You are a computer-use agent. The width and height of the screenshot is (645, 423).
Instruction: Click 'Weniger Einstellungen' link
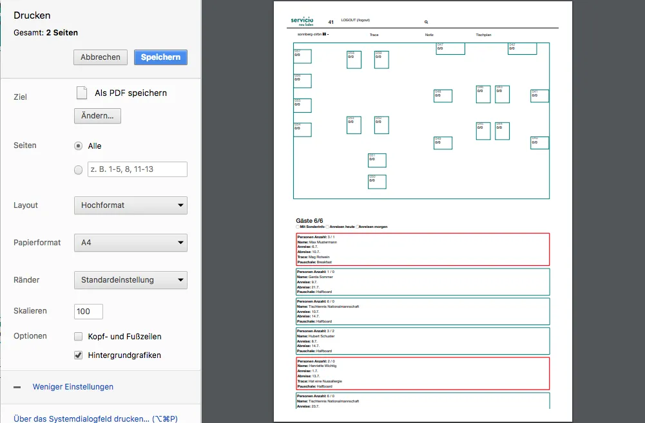(x=73, y=387)
